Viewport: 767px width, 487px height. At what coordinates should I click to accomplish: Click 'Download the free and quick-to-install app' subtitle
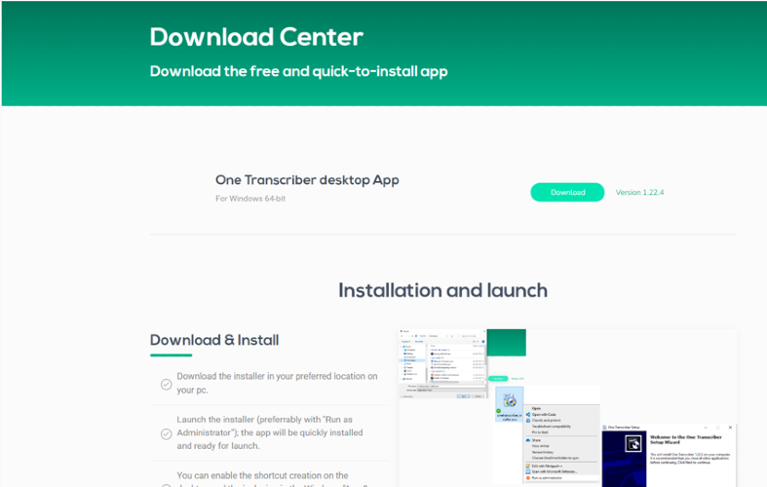pyautogui.click(x=298, y=71)
